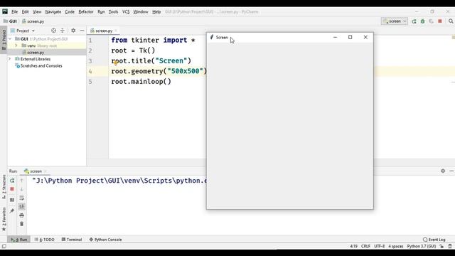455x256 pixels.
Task: Select screen.py in the project tree
Action: tap(36, 53)
